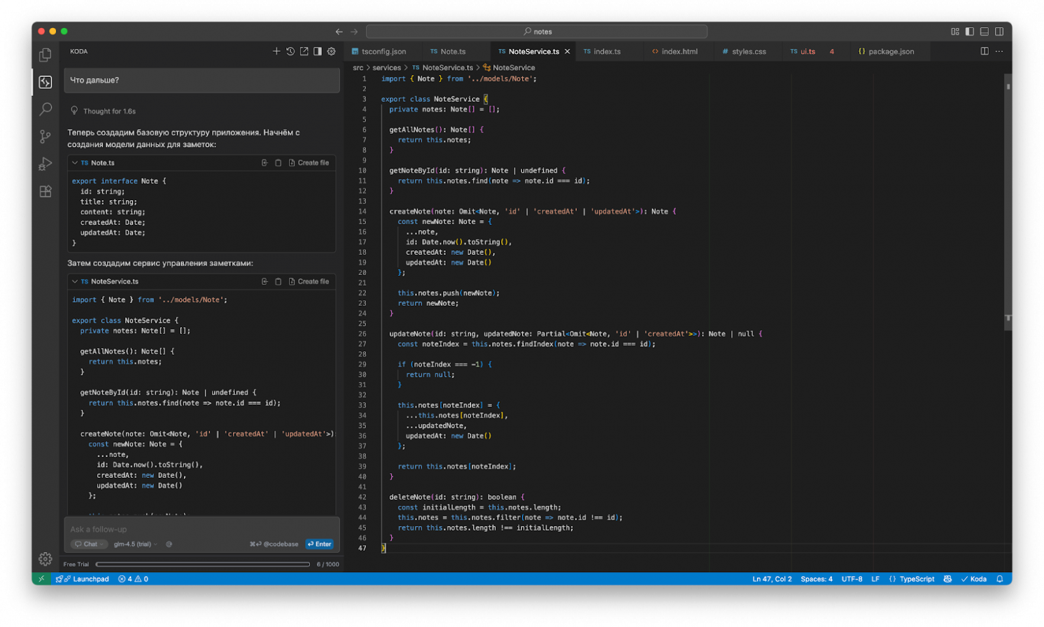Screen dimensions: 1044x627
Task: Toggle the secondary sidebar visibility
Action: 999,31
